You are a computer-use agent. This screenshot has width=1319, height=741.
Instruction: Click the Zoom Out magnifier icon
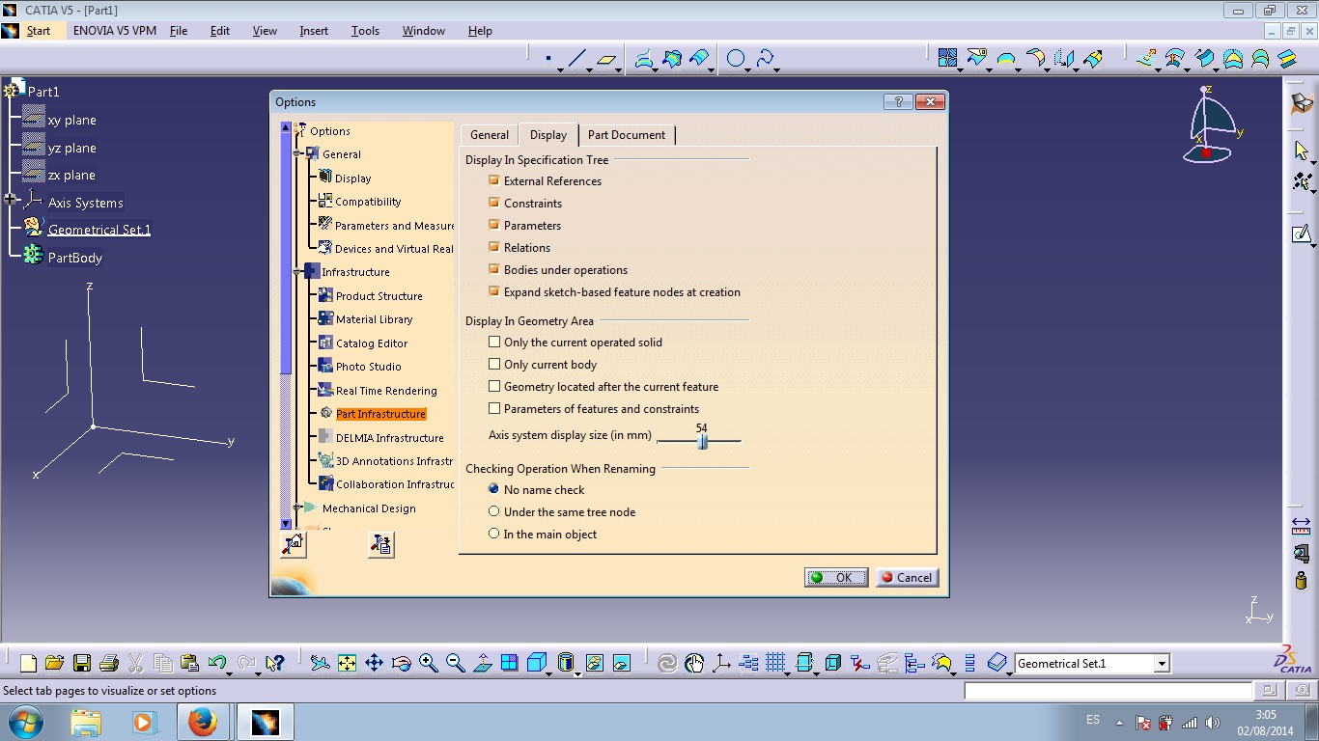(x=456, y=663)
